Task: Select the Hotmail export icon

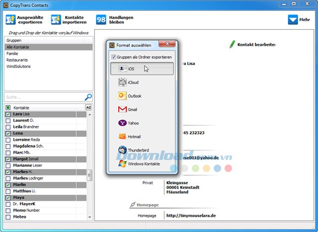Action: [x=122, y=136]
